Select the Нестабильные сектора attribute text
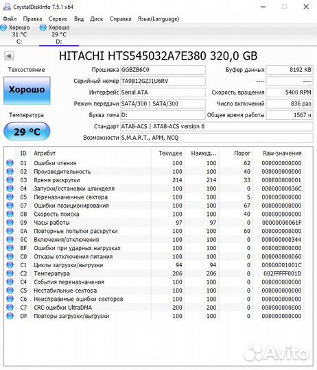 coord(65,291)
